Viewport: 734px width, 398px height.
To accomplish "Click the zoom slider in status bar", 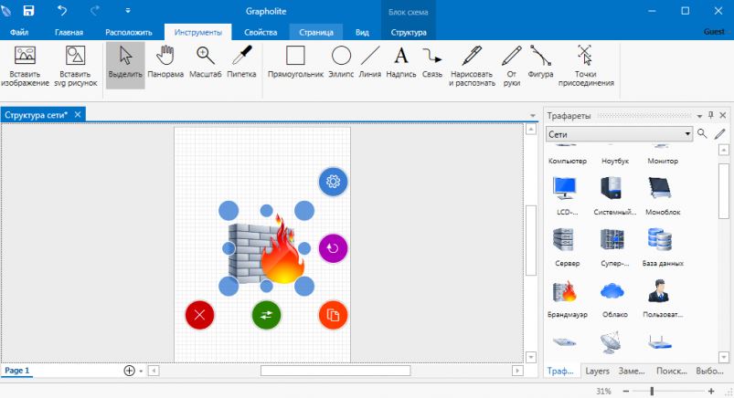I will click(652, 391).
